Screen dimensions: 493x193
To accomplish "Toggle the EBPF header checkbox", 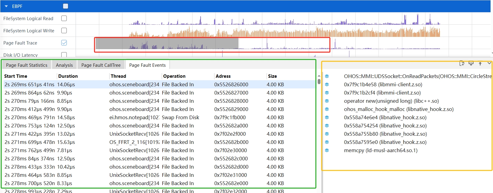I will pos(66,6).
